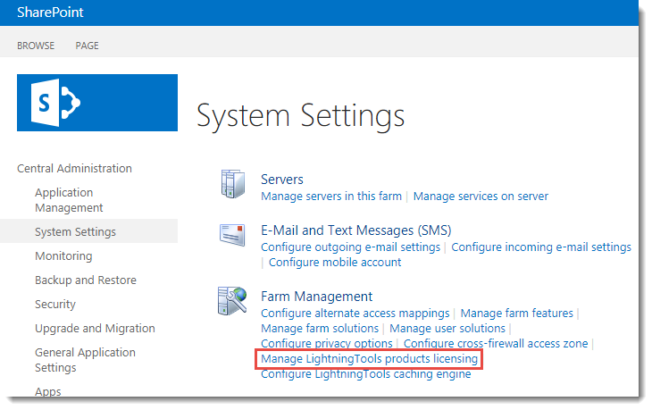This screenshot has width=652, height=410.
Task: Click the Farm Management heading
Action: 316,296
